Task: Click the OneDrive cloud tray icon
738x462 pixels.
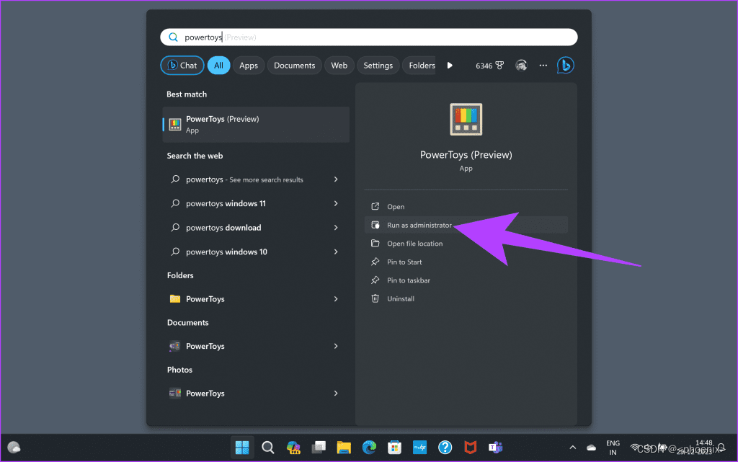Action: point(591,448)
